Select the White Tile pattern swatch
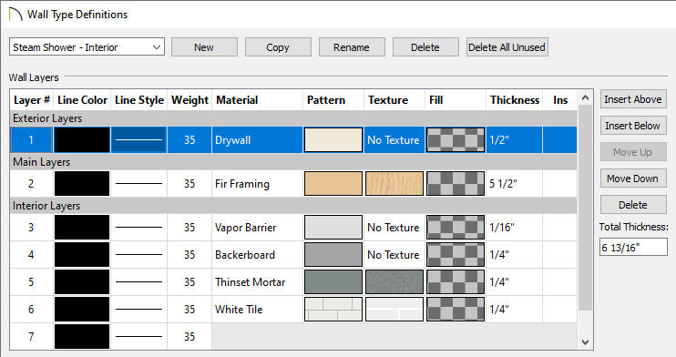Screen dimensions: 676x357 click(333, 309)
